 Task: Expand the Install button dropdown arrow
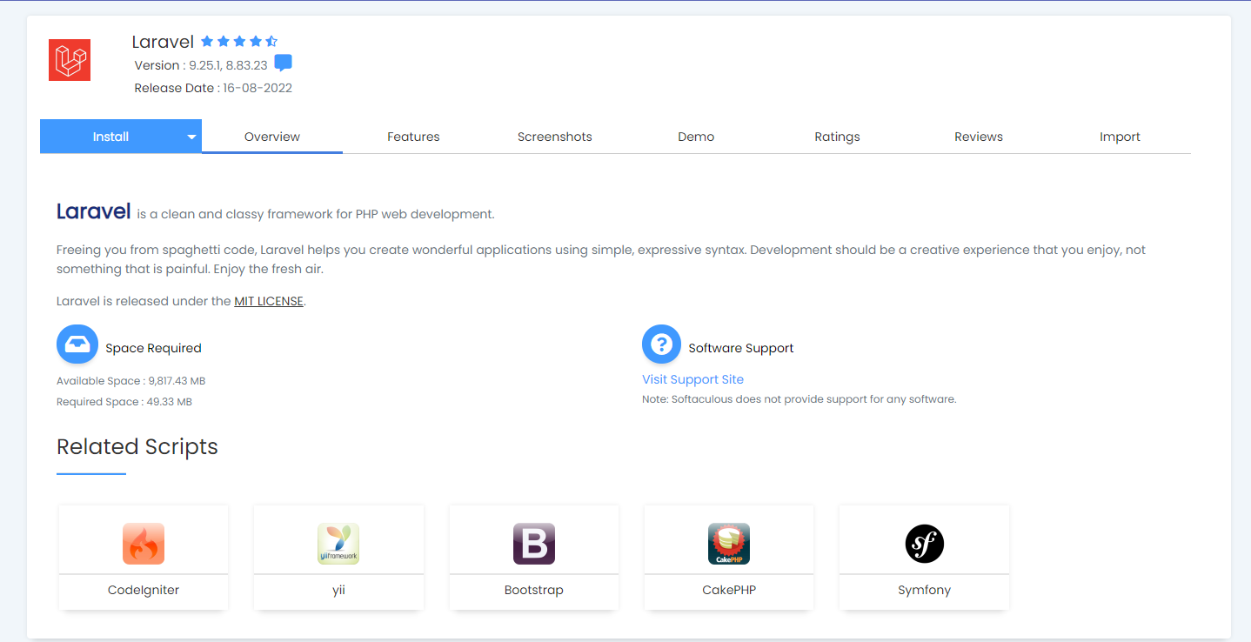tap(191, 137)
